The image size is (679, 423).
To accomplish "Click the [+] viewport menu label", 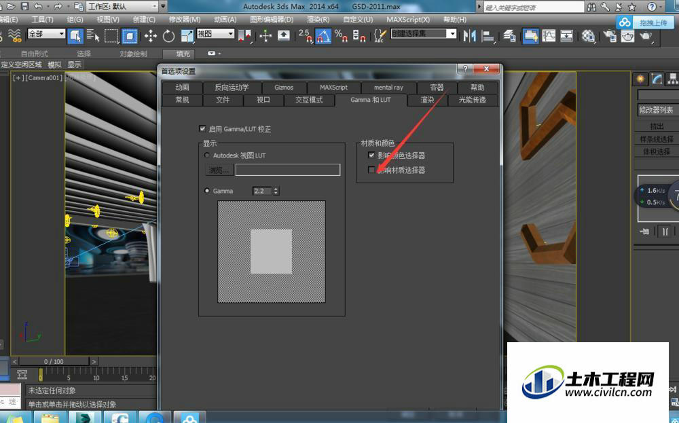I will coord(18,77).
